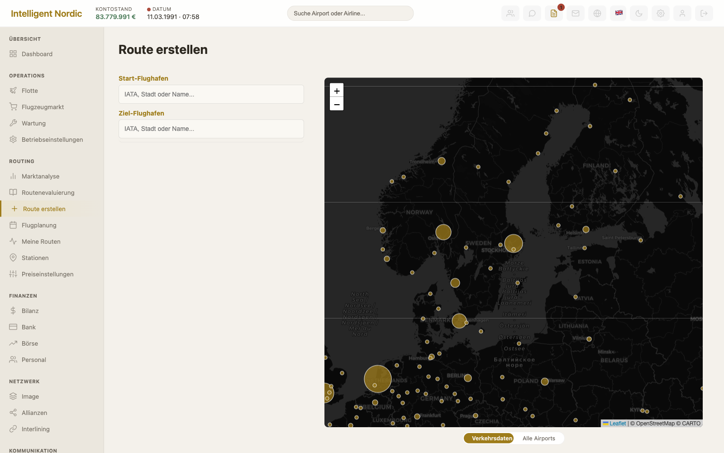Click the Oslo airport circle on map
Image resolution: width=724 pixels, height=453 pixels.
[443, 232]
